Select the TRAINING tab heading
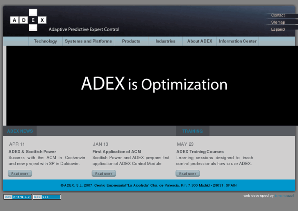The width and height of the screenshot is (298, 223). (193, 131)
